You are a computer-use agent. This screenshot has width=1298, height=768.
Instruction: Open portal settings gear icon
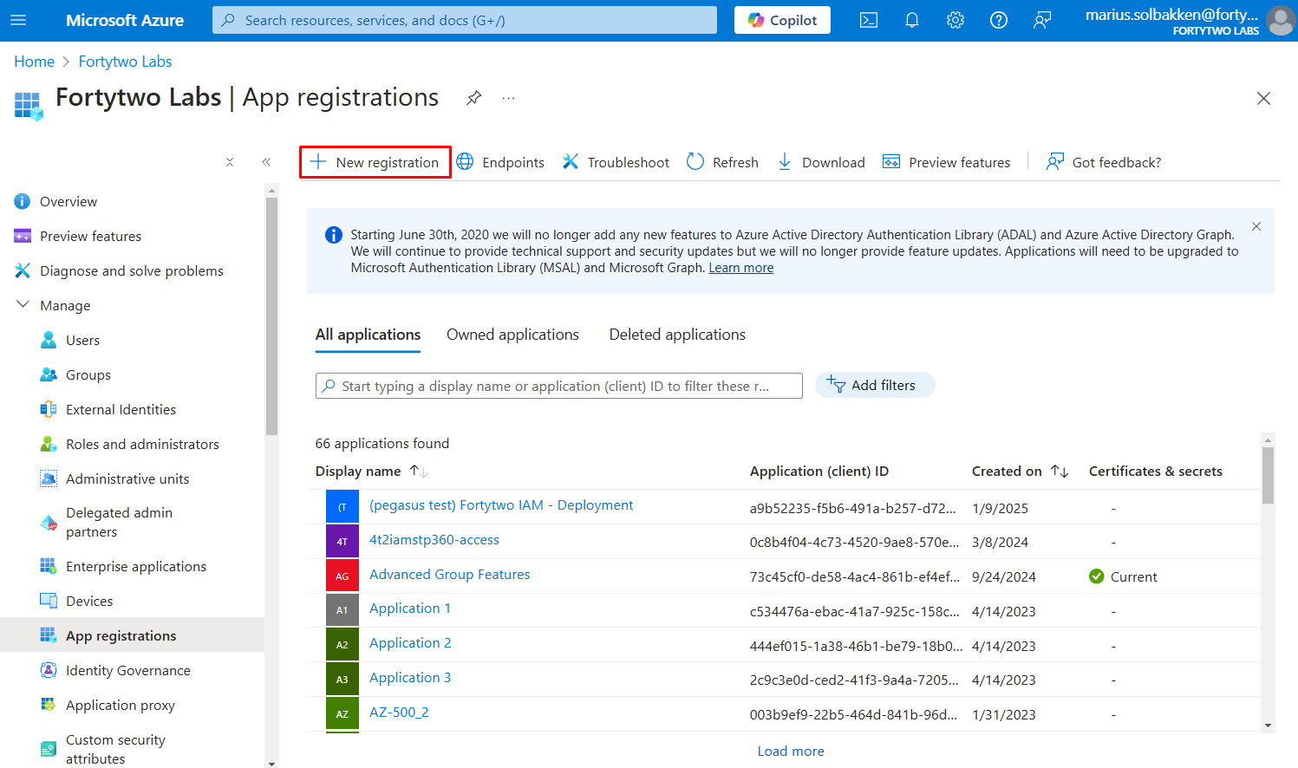tap(955, 20)
